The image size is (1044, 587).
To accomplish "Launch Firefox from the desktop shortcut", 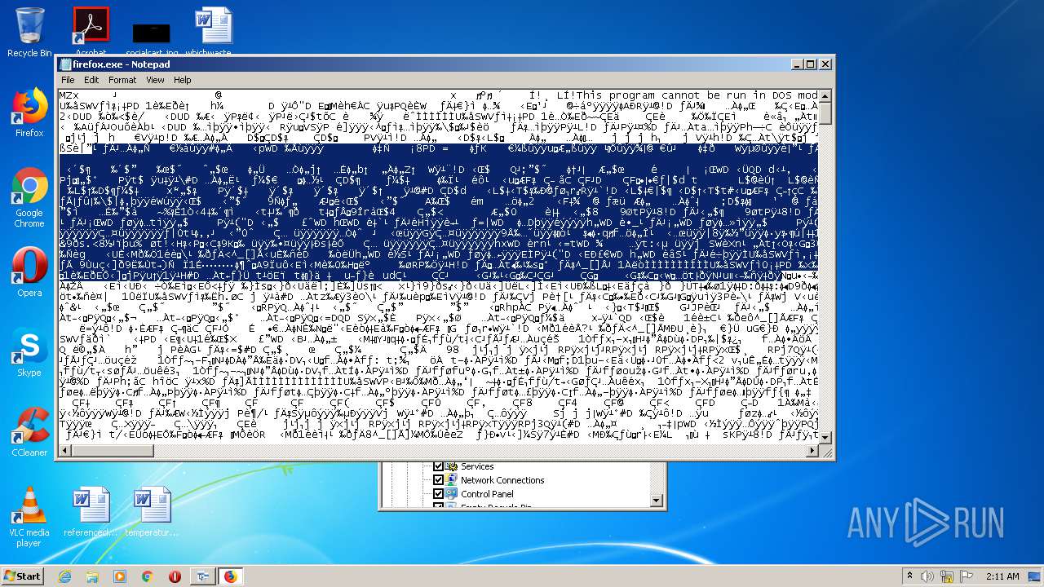I will [x=29, y=113].
